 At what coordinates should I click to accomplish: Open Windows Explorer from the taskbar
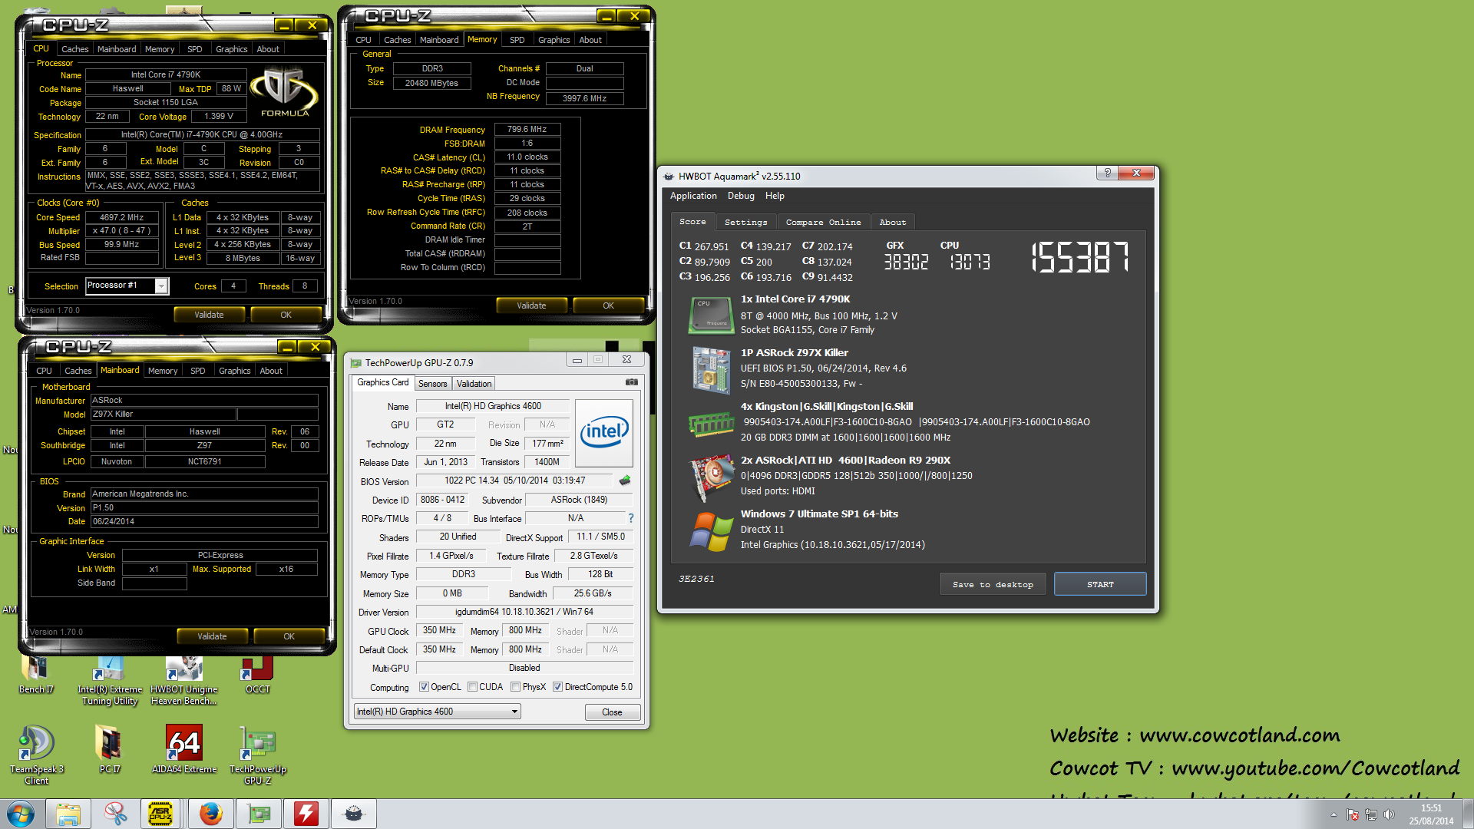click(68, 814)
